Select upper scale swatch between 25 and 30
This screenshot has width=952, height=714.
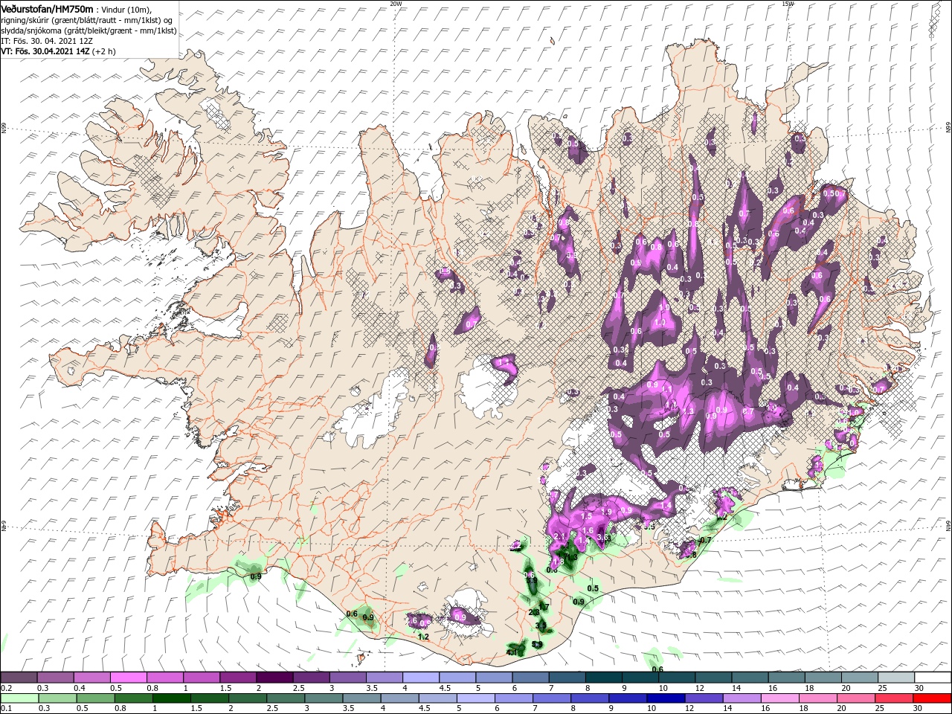pos(896,678)
